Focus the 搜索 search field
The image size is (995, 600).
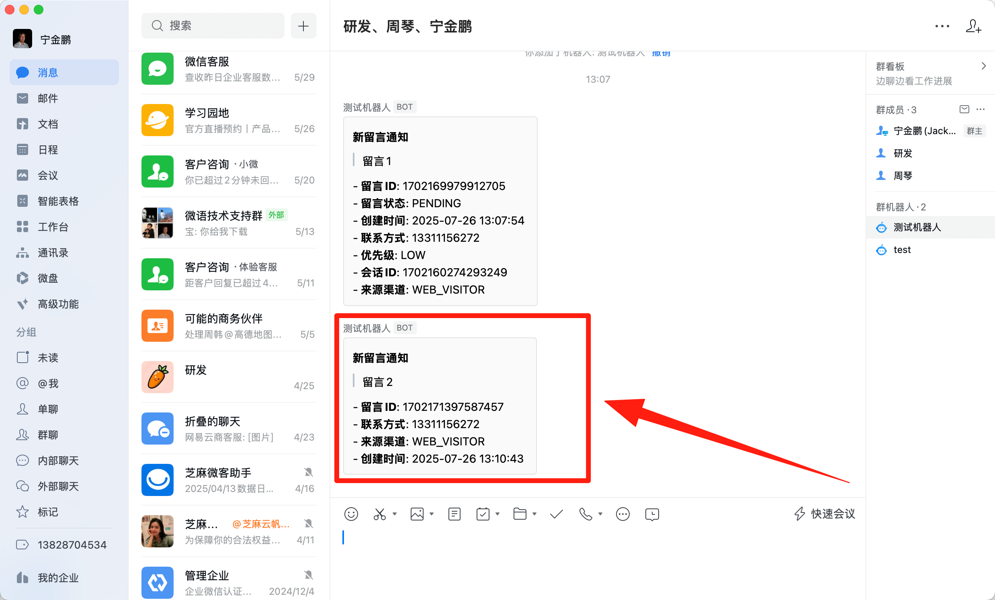pos(213,26)
